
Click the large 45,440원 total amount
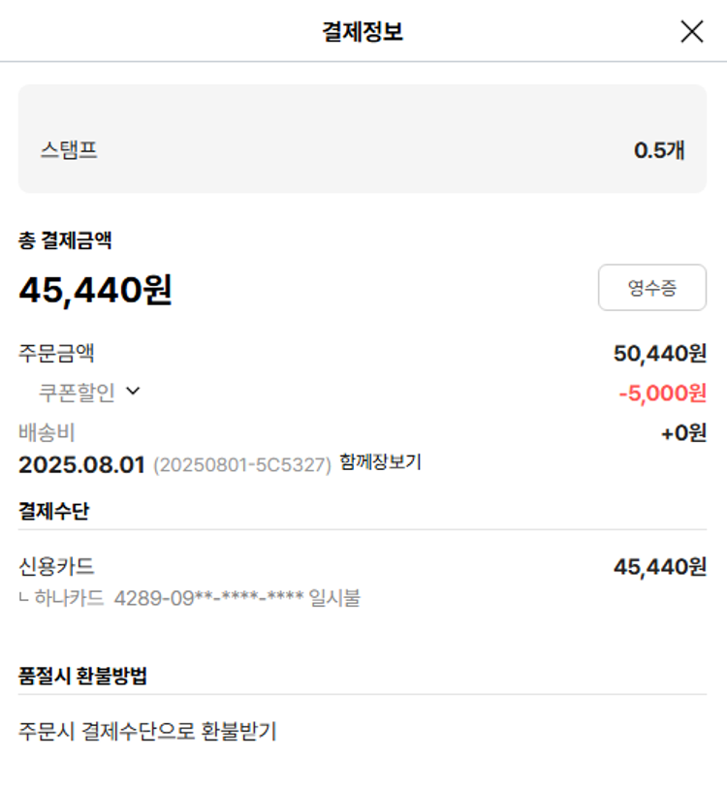tap(95, 289)
